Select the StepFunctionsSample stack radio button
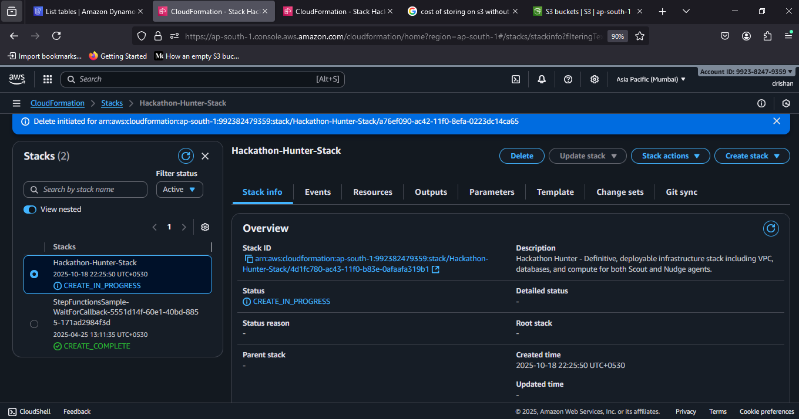799x419 pixels. point(34,323)
